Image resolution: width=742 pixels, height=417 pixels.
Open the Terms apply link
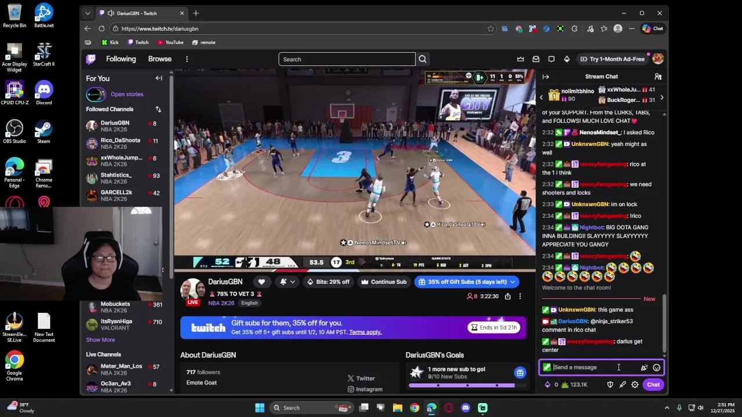click(365, 332)
